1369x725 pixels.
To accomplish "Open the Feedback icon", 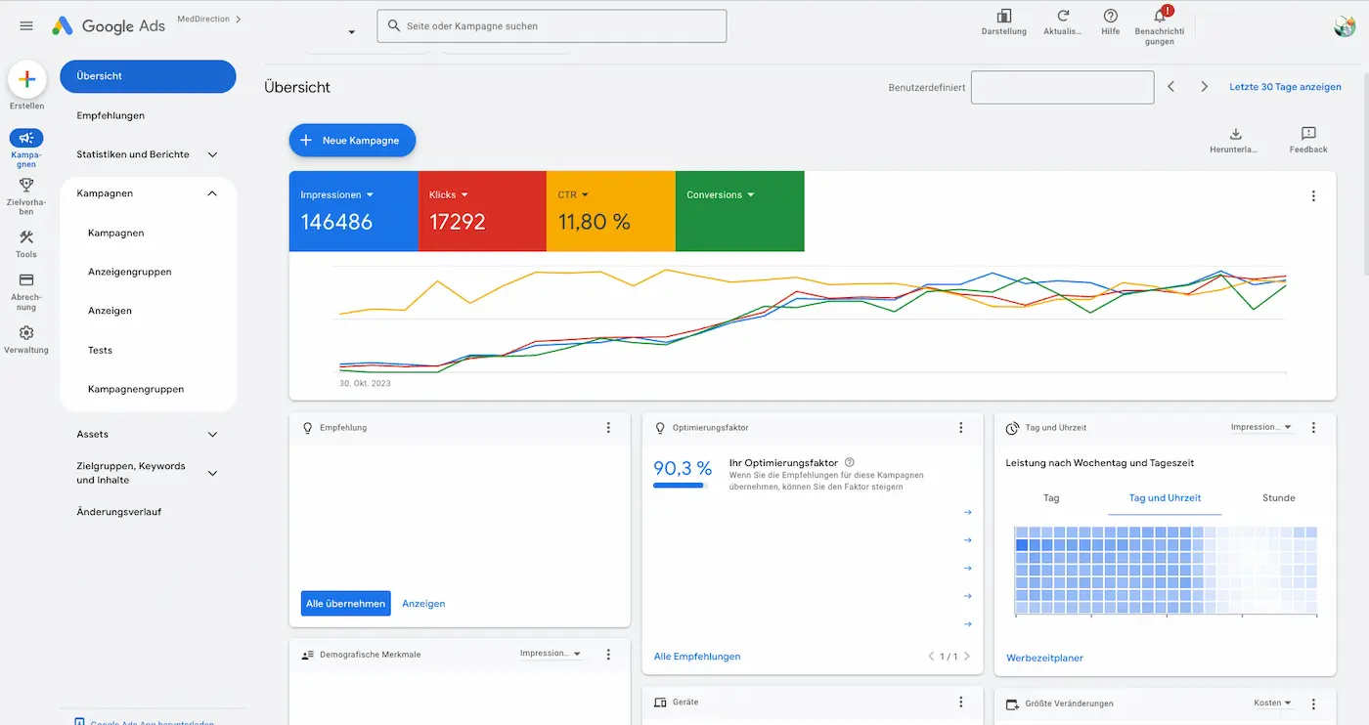I will pos(1308,134).
